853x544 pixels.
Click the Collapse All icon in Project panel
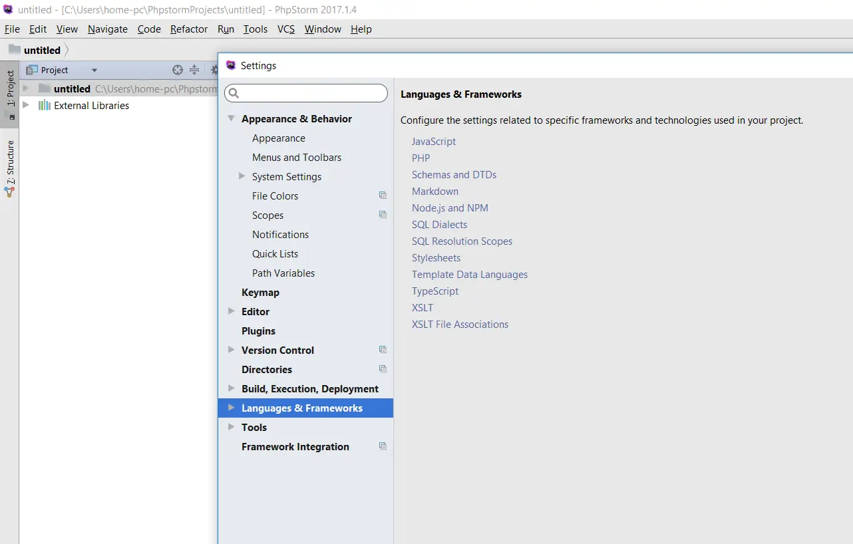click(194, 70)
